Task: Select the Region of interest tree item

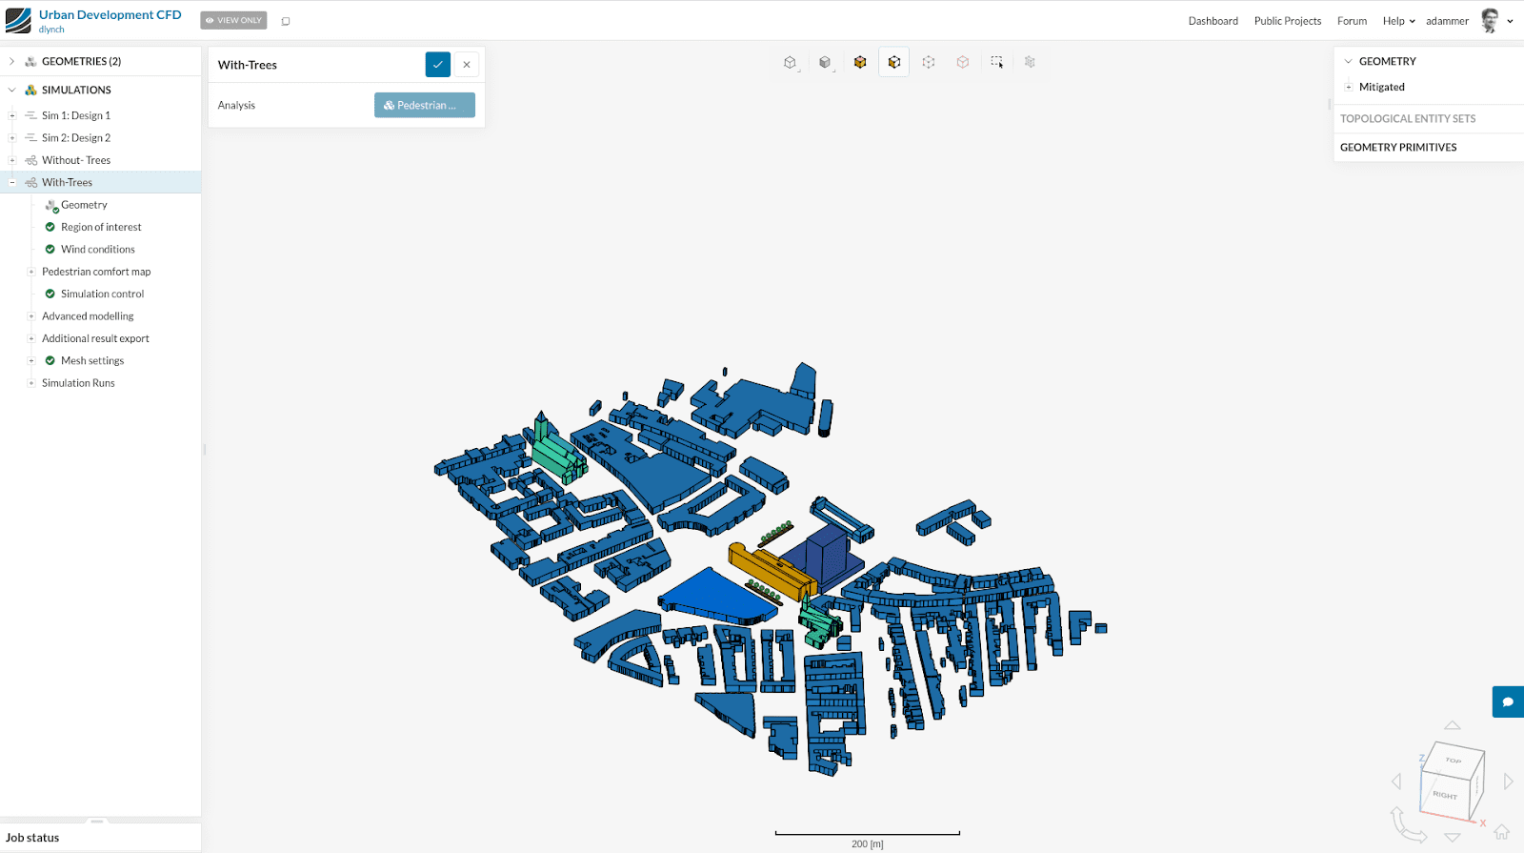Action: [x=101, y=227]
